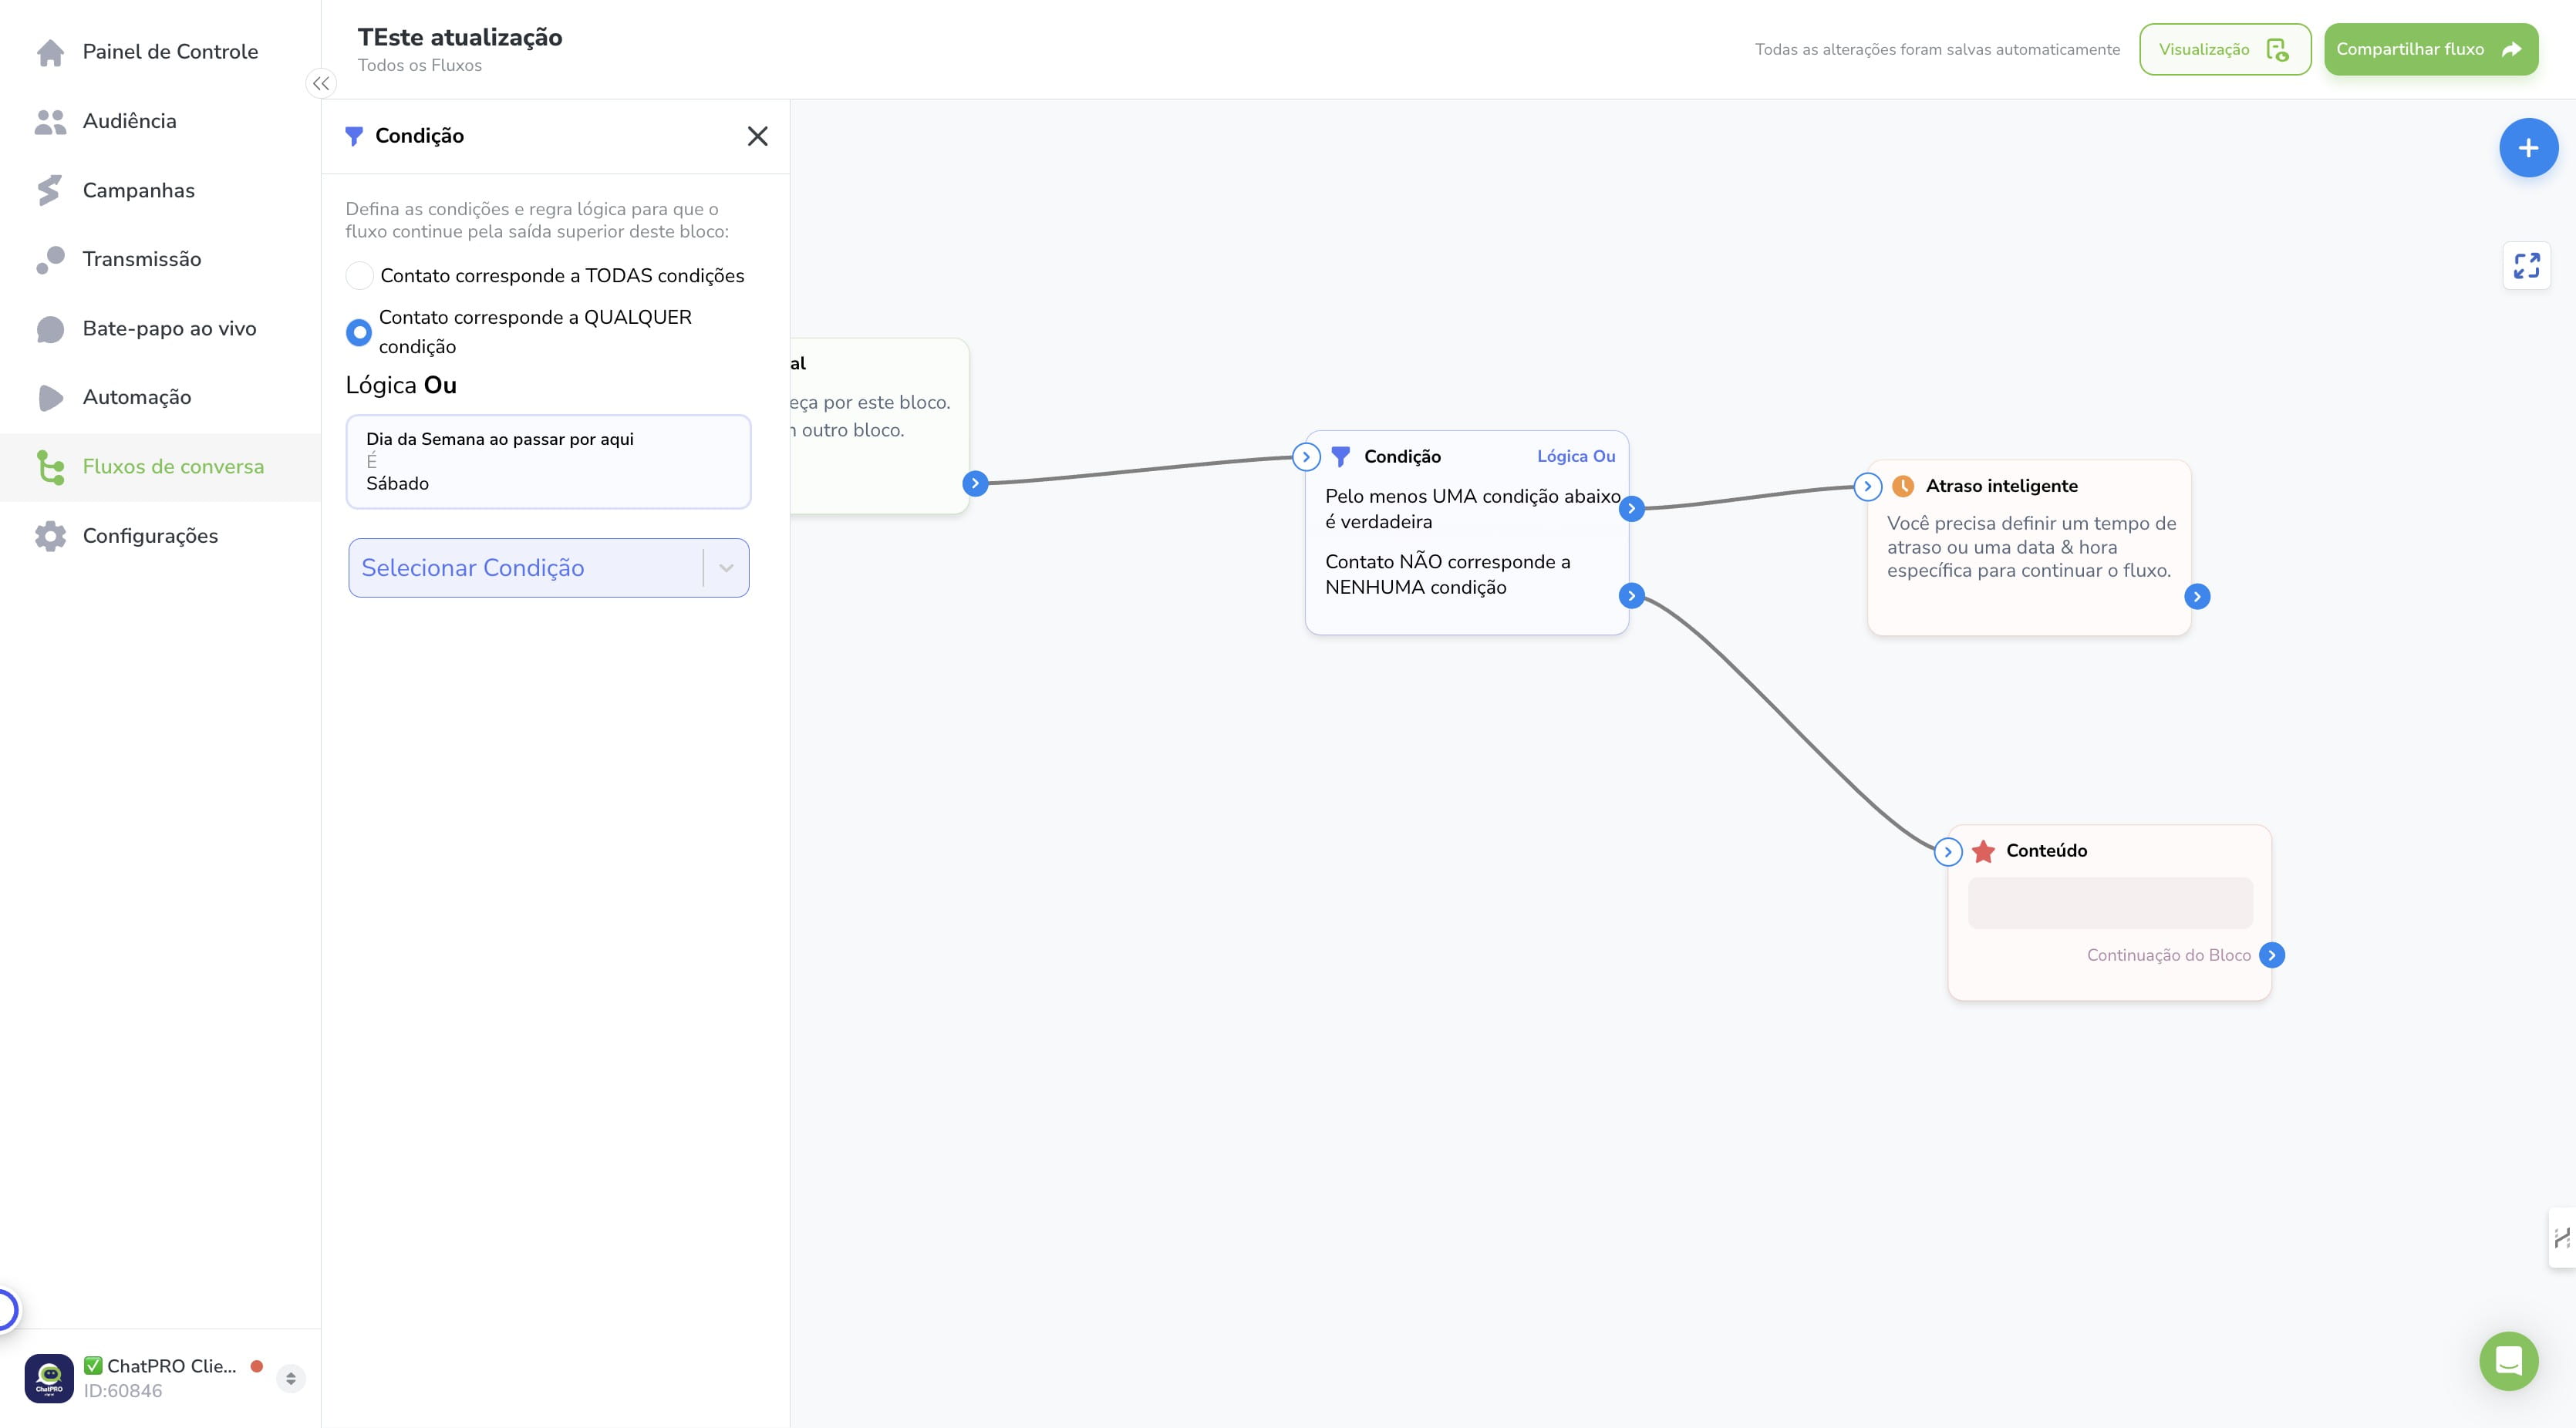Open Campanhas in the sidebar
This screenshot has height=1428, width=2576.
pyautogui.click(x=138, y=190)
